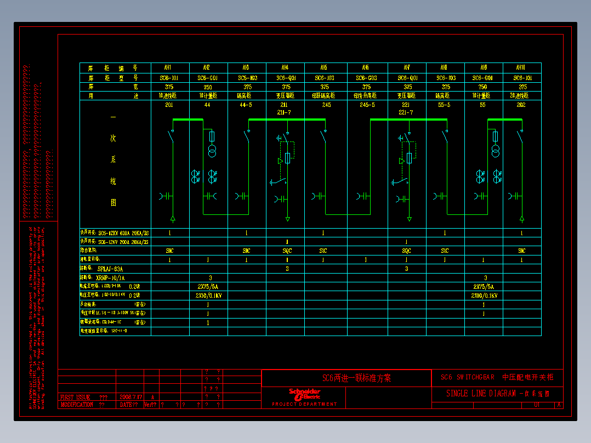Click the 一次系统图 vertical section label
Viewport: 591px width, 443px height.
tap(113, 160)
